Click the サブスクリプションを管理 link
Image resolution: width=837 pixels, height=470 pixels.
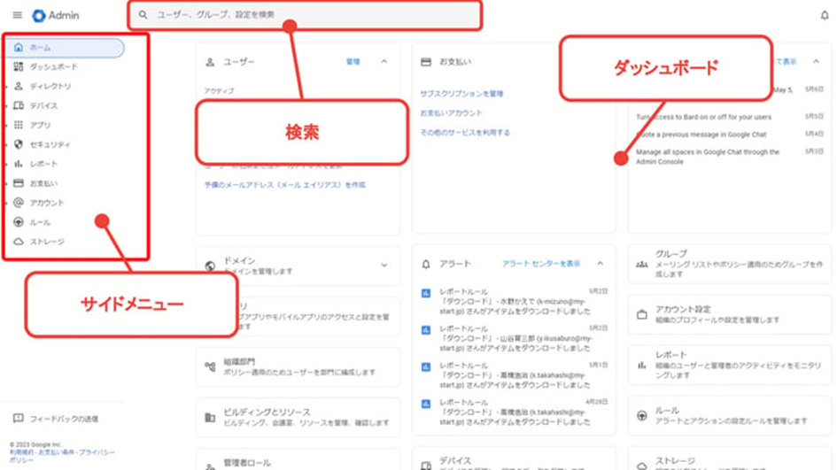(x=461, y=93)
